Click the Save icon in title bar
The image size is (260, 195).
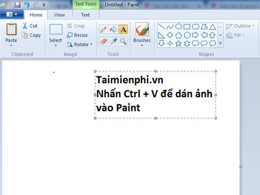[x=17, y=5]
